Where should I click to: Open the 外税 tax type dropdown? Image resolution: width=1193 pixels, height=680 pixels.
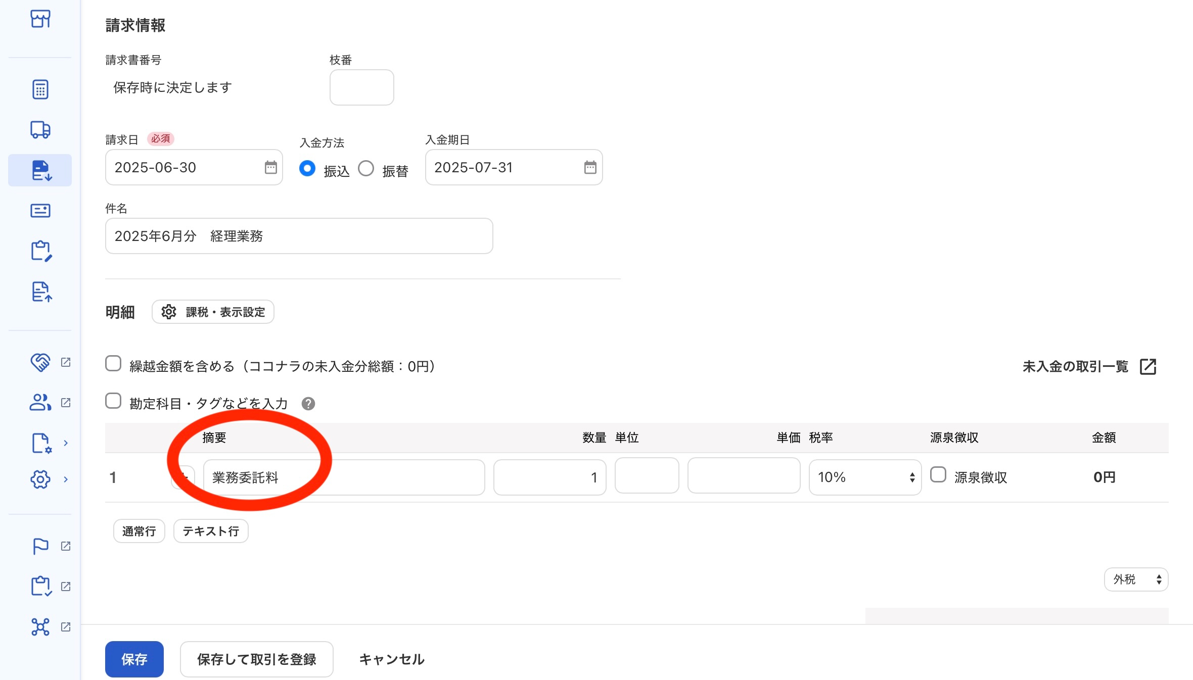click(1136, 579)
